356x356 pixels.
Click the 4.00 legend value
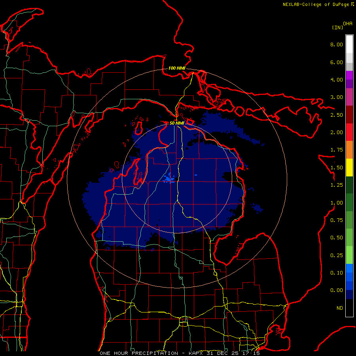337,80
